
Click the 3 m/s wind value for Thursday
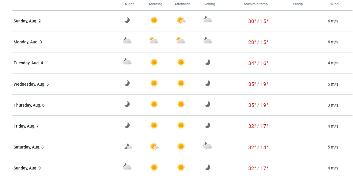pyautogui.click(x=333, y=105)
